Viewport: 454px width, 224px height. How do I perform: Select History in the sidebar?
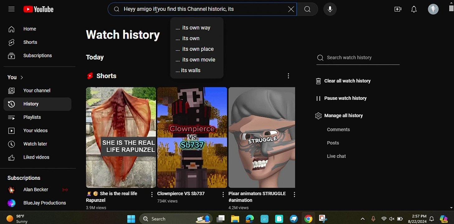[x=37, y=104]
